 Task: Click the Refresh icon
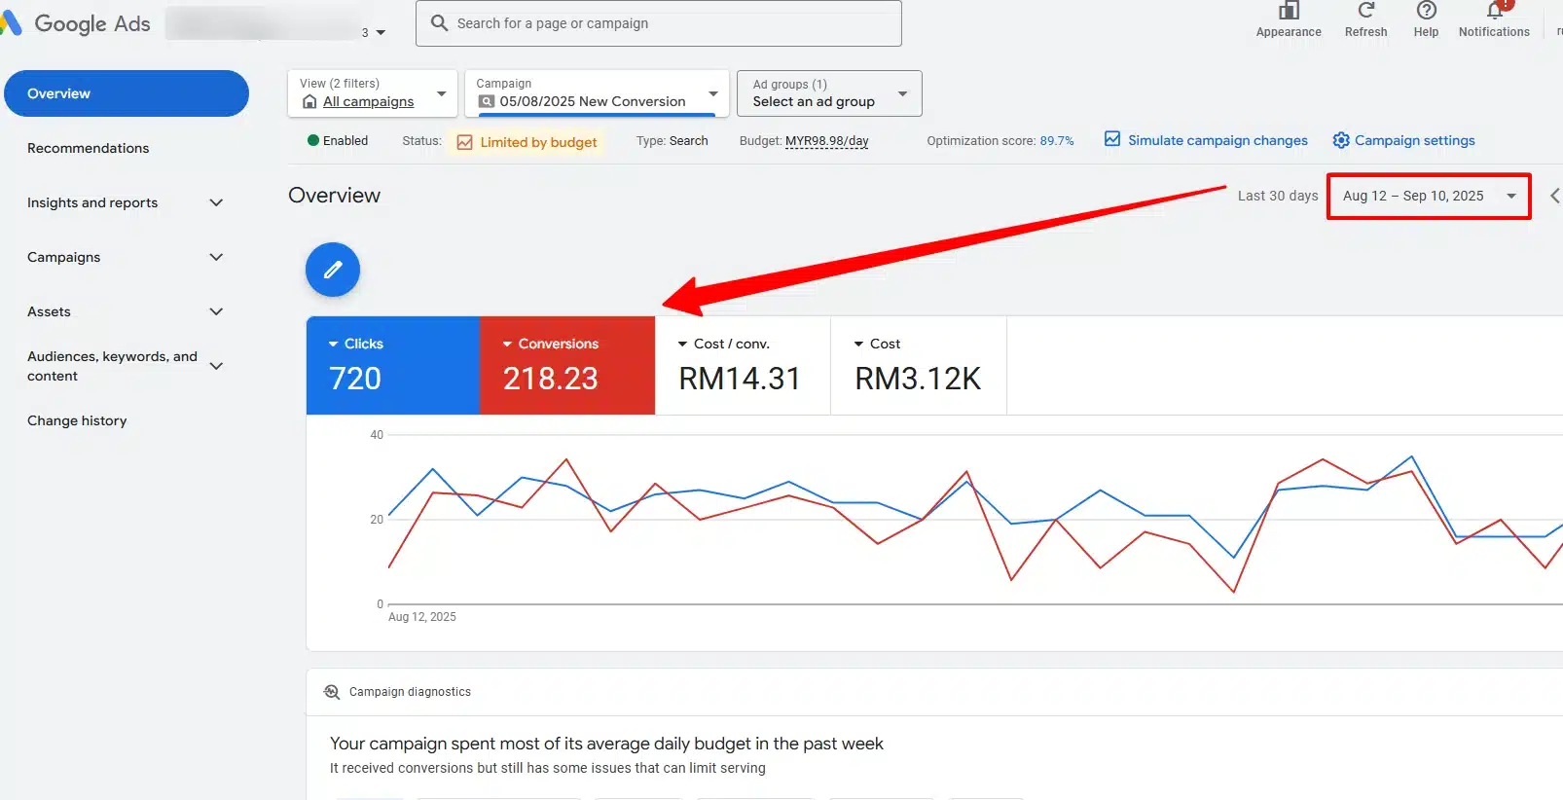pyautogui.click(x=1365, y=11)
